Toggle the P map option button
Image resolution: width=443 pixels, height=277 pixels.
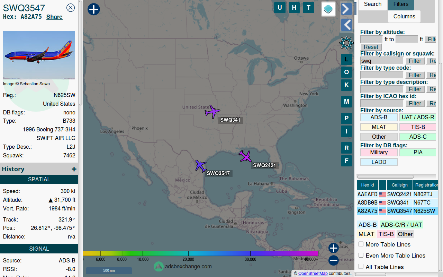pyautogui.click(x=346, y=118)
